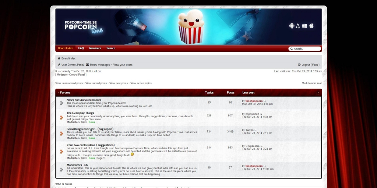Open the Members menu item
The height and width of the screenshot is (188, 377).
tap(95, 48)
